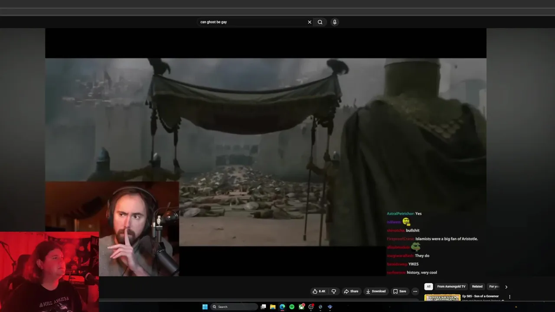Open File Explorer from taskbar

pos(273,307)
